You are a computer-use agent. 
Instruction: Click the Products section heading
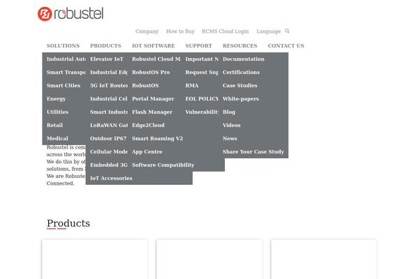(68, 223)
